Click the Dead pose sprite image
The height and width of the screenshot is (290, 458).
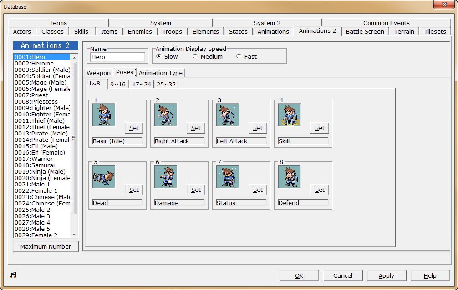pyautogui.click(x=103, y=176)
